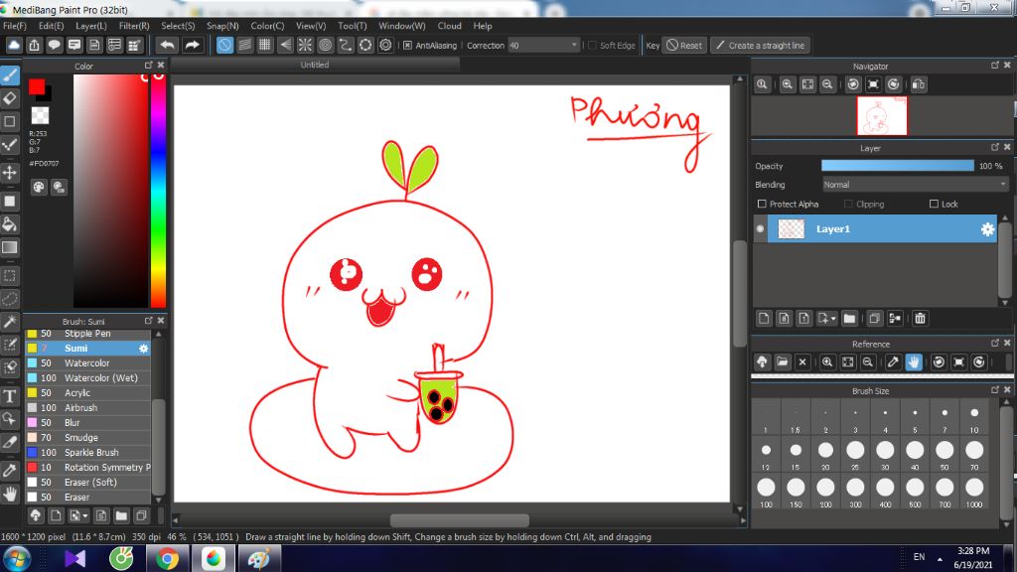Open the Correction value dropdown
The width and height of the screenshot is (1017, 572).
(574, 46)
